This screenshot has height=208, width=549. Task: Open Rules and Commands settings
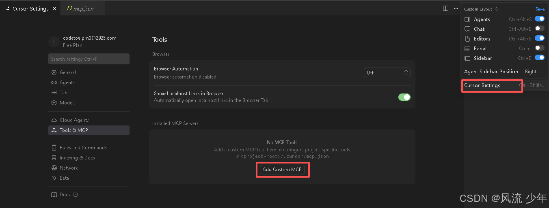89,148
